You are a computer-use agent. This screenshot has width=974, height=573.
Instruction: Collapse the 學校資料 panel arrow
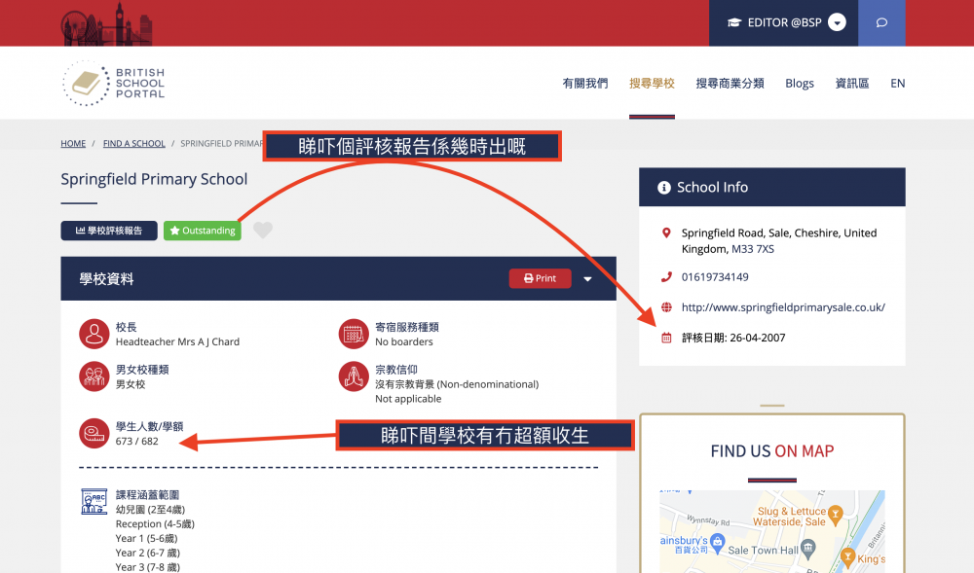pos(587,279)
